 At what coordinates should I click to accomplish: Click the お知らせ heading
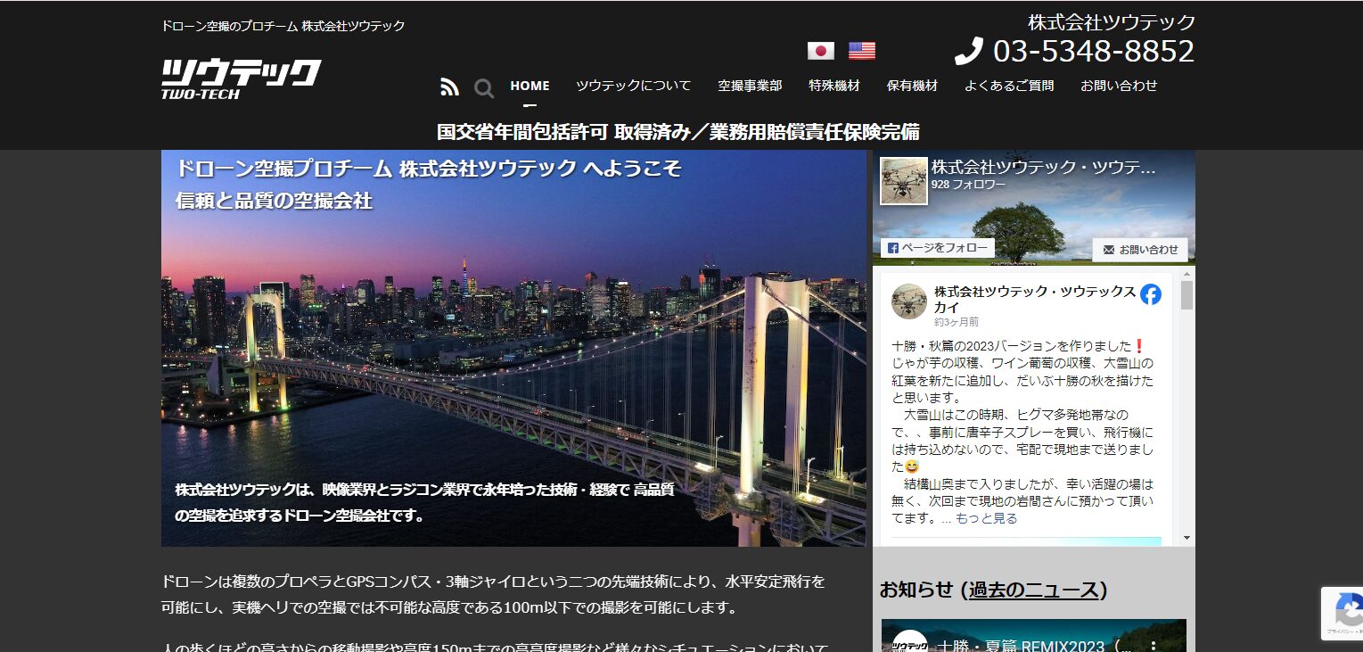pos(916,590)
